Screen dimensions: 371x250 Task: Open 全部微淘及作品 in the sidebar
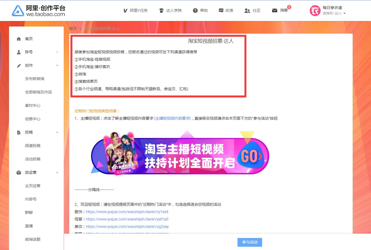click(x=38, y=92)
